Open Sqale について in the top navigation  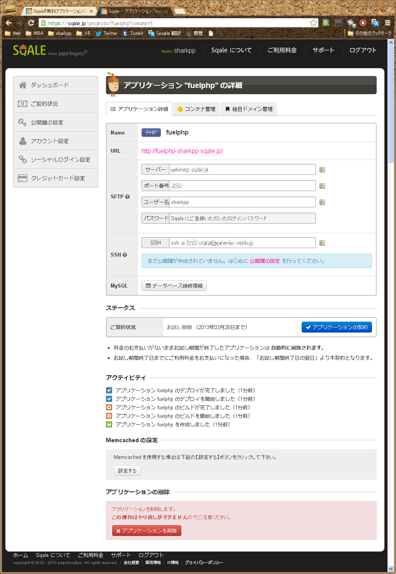point(231,50)
